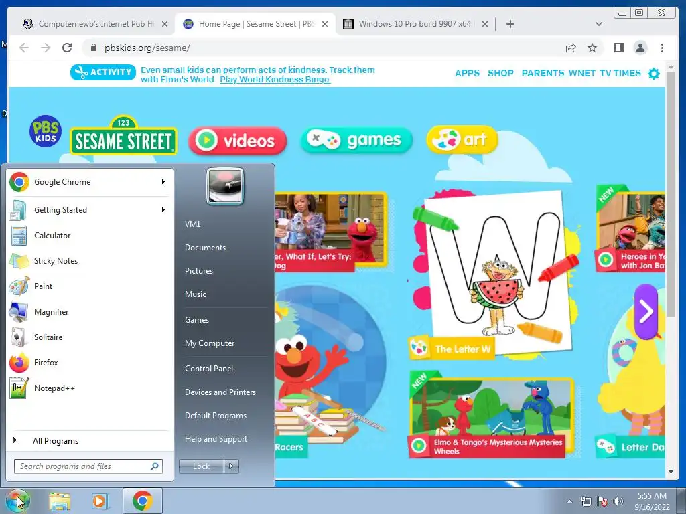
Task: Open Sticky Notes from Start menu
Action: tap(90, 260)
